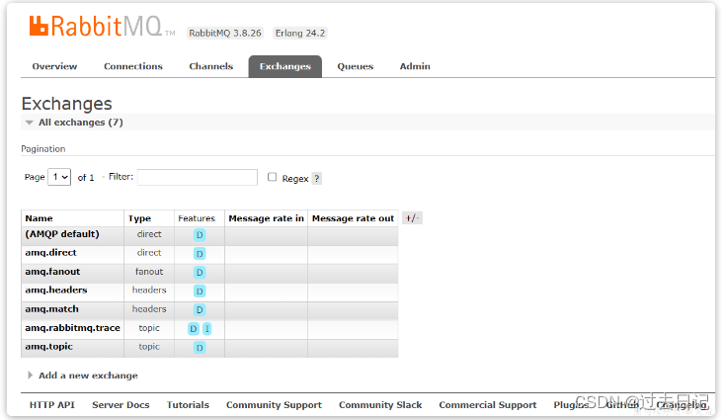Image resolution: width=725 pixels, height=420 pixels.
Task: Open the (AMQP default) exchange
Action: (x=62, y=234)
